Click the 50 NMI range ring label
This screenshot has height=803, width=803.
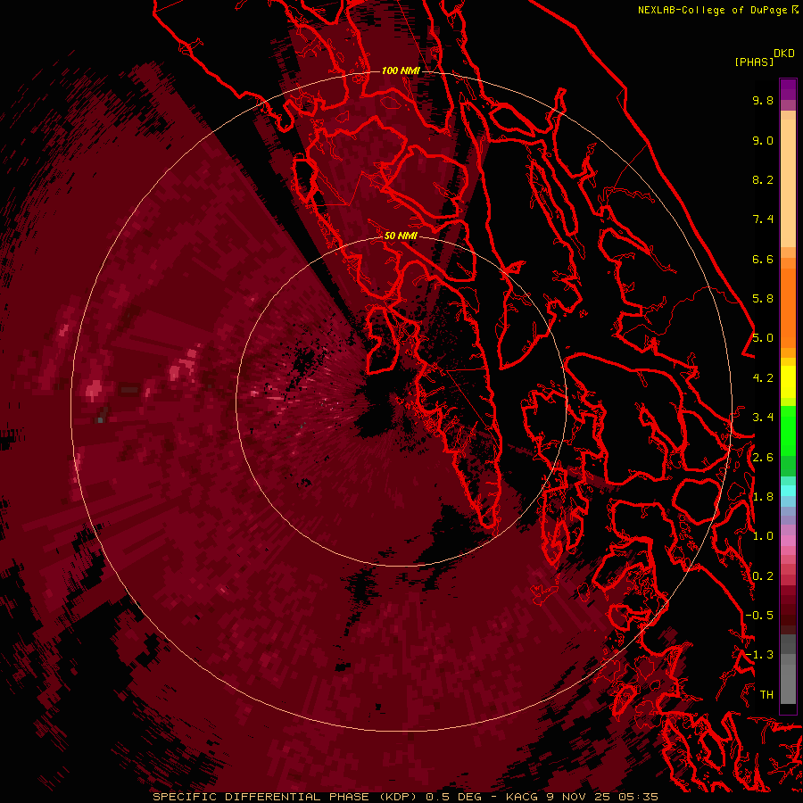pos(401,236)
